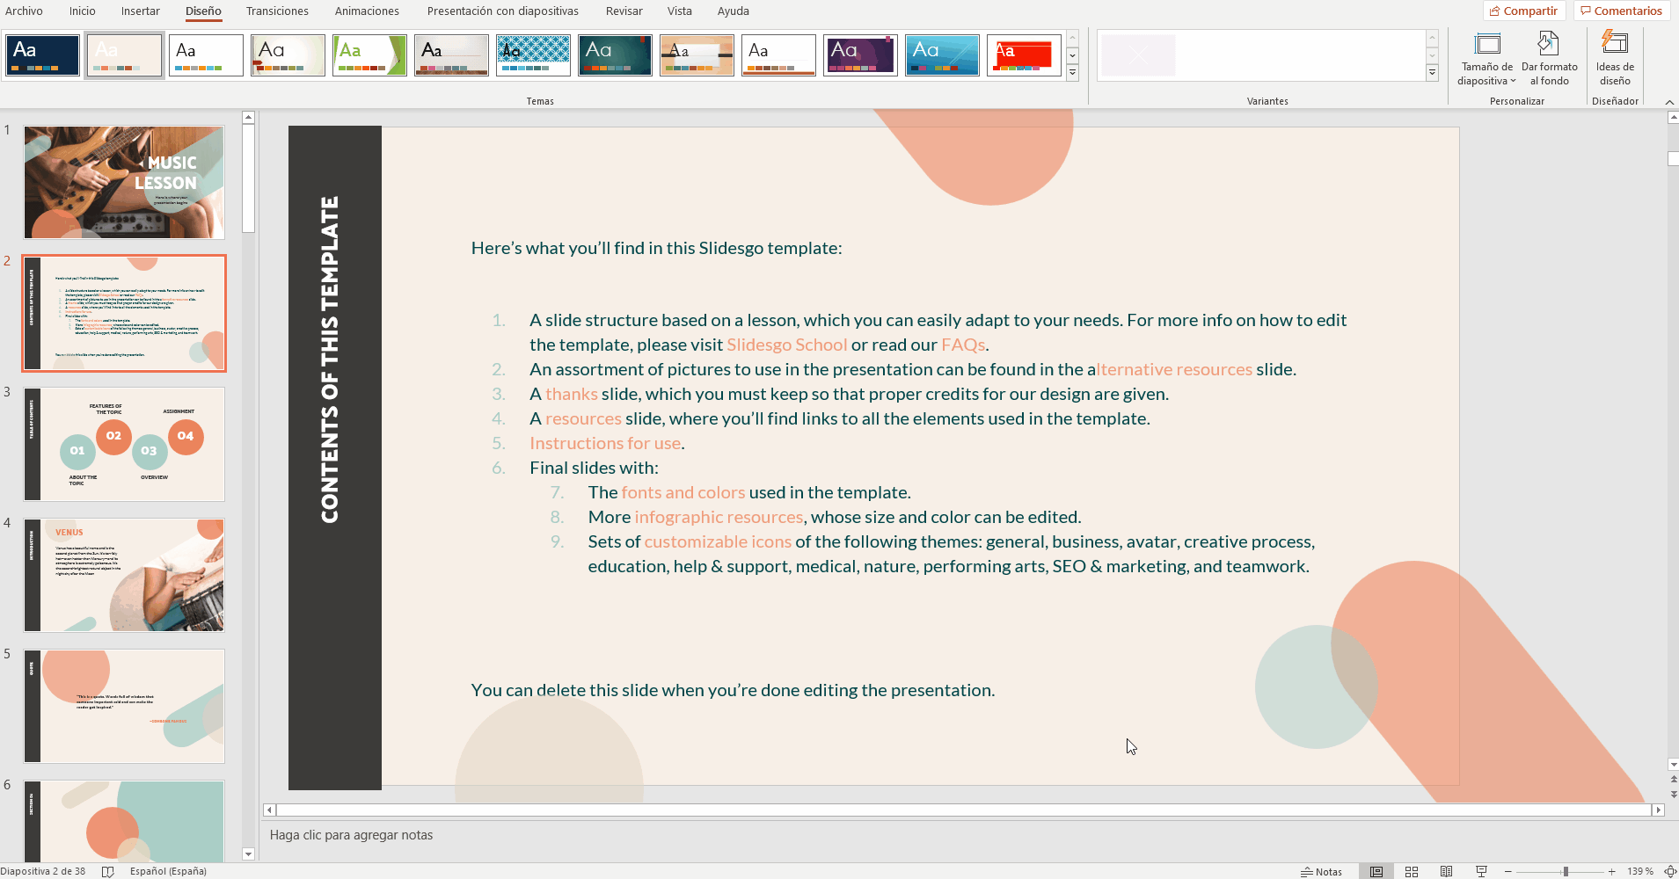Apply the green arrow theme
The height and width of the screenshot is (879, 1679).
tap(369, 54)
